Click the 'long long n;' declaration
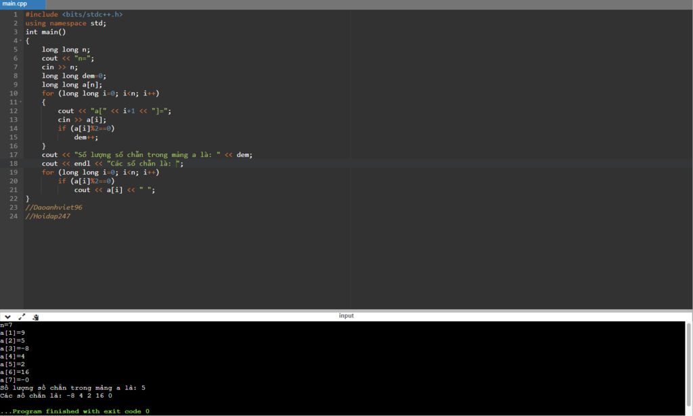693x416 pixels. (x=66, y=49)
